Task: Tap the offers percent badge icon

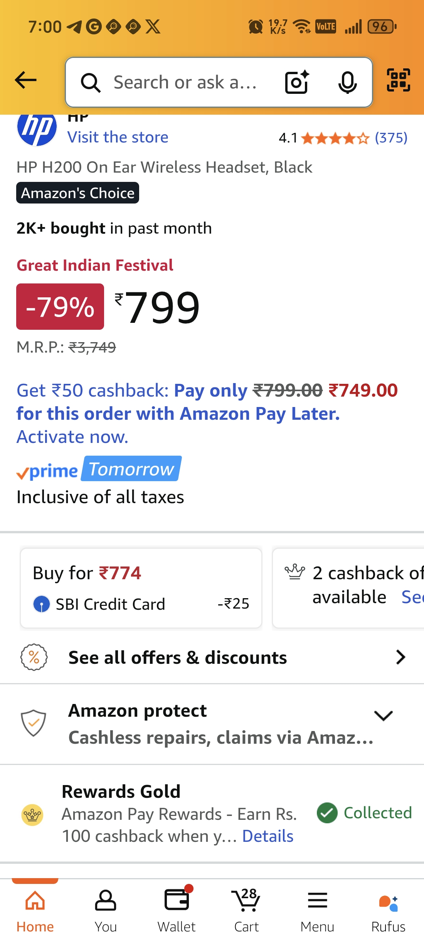Action: click(34, 657)
